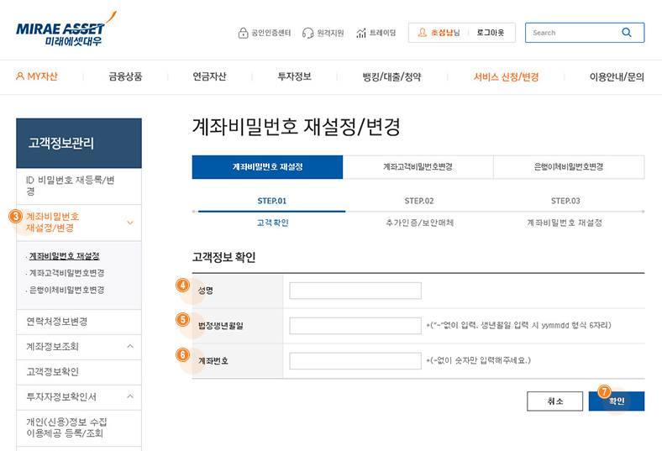Click the 로그아웃 button
Image resolution: width=662 pixels, height=451 pixels.
pyautogui.click(x=491, y=33)
